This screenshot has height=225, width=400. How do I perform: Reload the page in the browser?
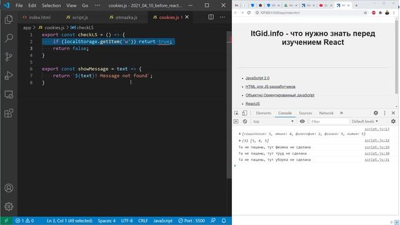(x=249, y=12)
